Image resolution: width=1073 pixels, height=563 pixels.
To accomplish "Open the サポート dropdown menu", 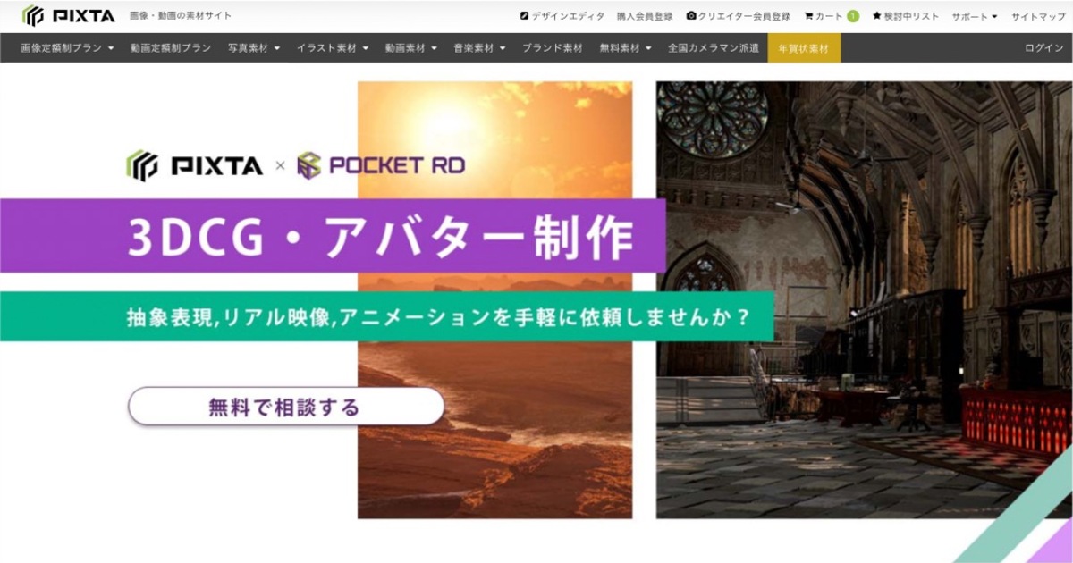I will click(x=971, y=14).
